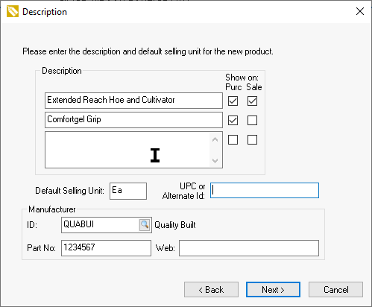This screenshot has height=307, width=372.
Task: Click the manufacturer Web field
Action: (x=249, y=248)
